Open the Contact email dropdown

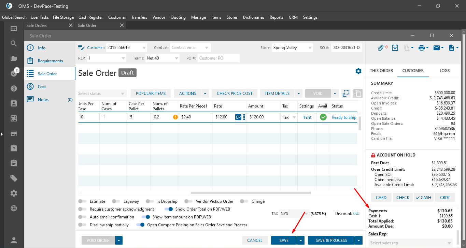pos(190,48)
